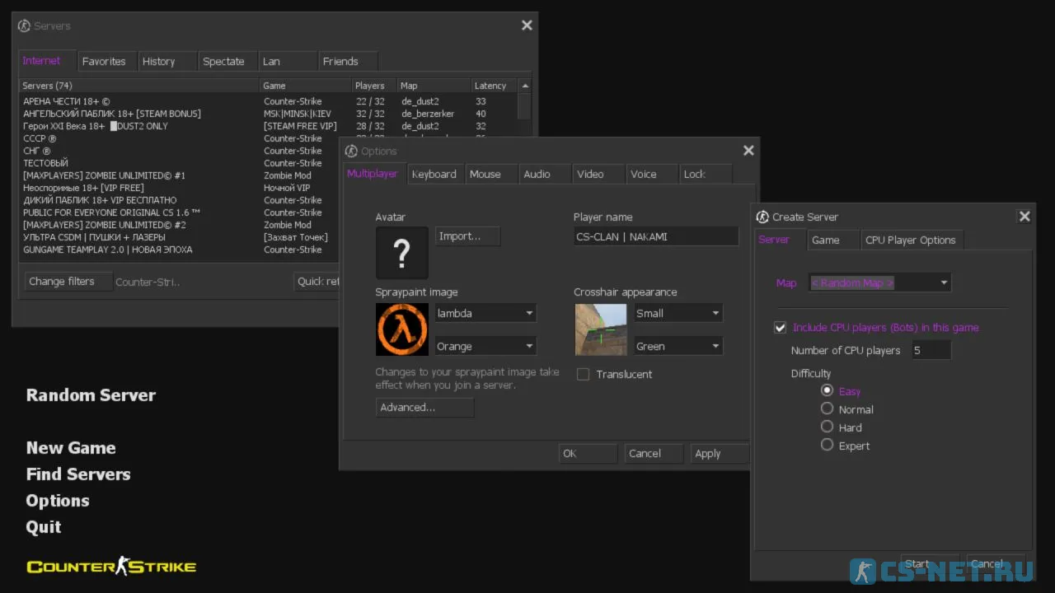This screenshot has height=593, width=1055.
Task: Select Expert difficulty radio button
Action: [x=828, y=446]
